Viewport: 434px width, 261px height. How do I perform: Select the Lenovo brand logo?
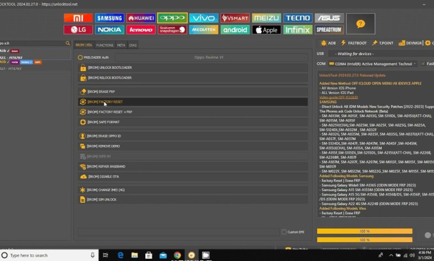[x=141, y=29]
